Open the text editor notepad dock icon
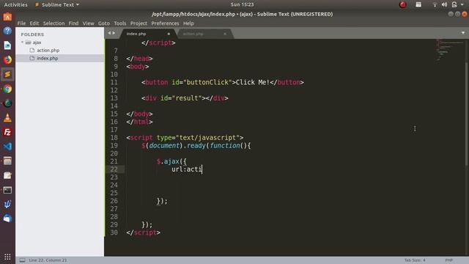Viewport: 469px width, 264px height. [x=7, y=175]
